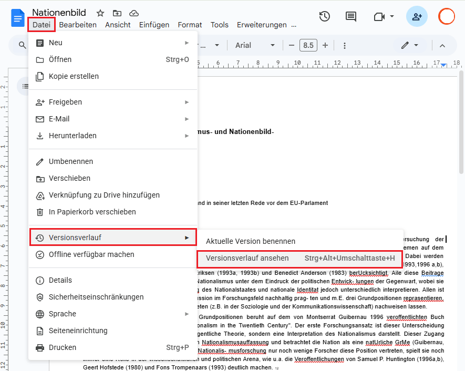Open the Arial font dropdown

click(x=255, y=45)
